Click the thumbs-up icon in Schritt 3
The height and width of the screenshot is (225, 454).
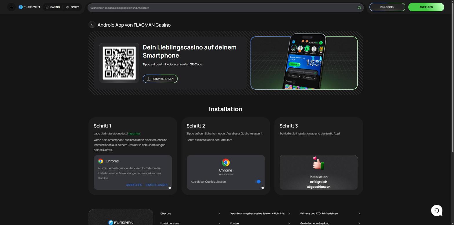tap(318, 163)
